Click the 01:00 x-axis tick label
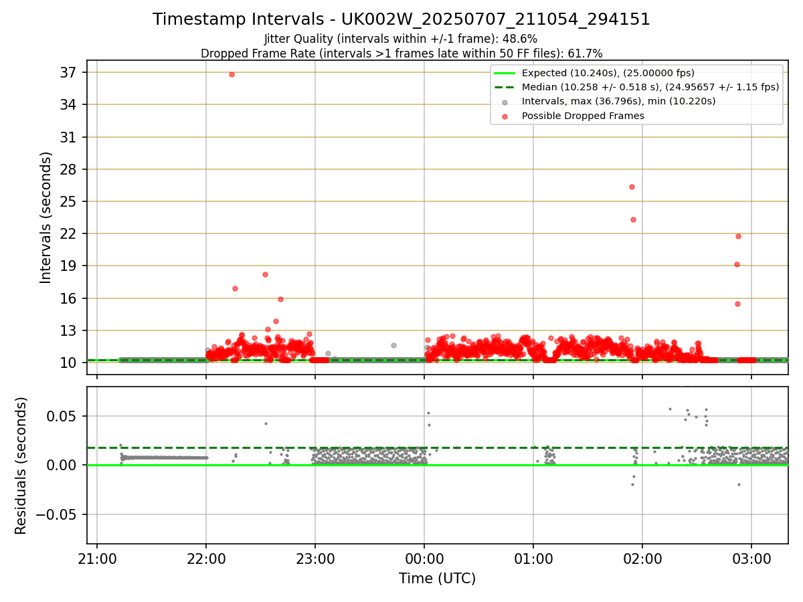The image size is (803, 602). (533, 558)
